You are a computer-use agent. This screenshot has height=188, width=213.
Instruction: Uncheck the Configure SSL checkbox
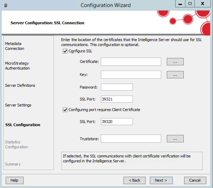click(x=65, y=51)
